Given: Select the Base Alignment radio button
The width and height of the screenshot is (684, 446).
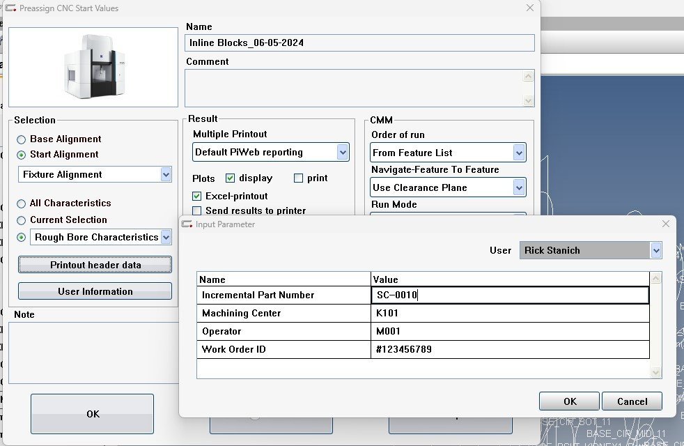Looking at the screenshot, I should point(22,139).
